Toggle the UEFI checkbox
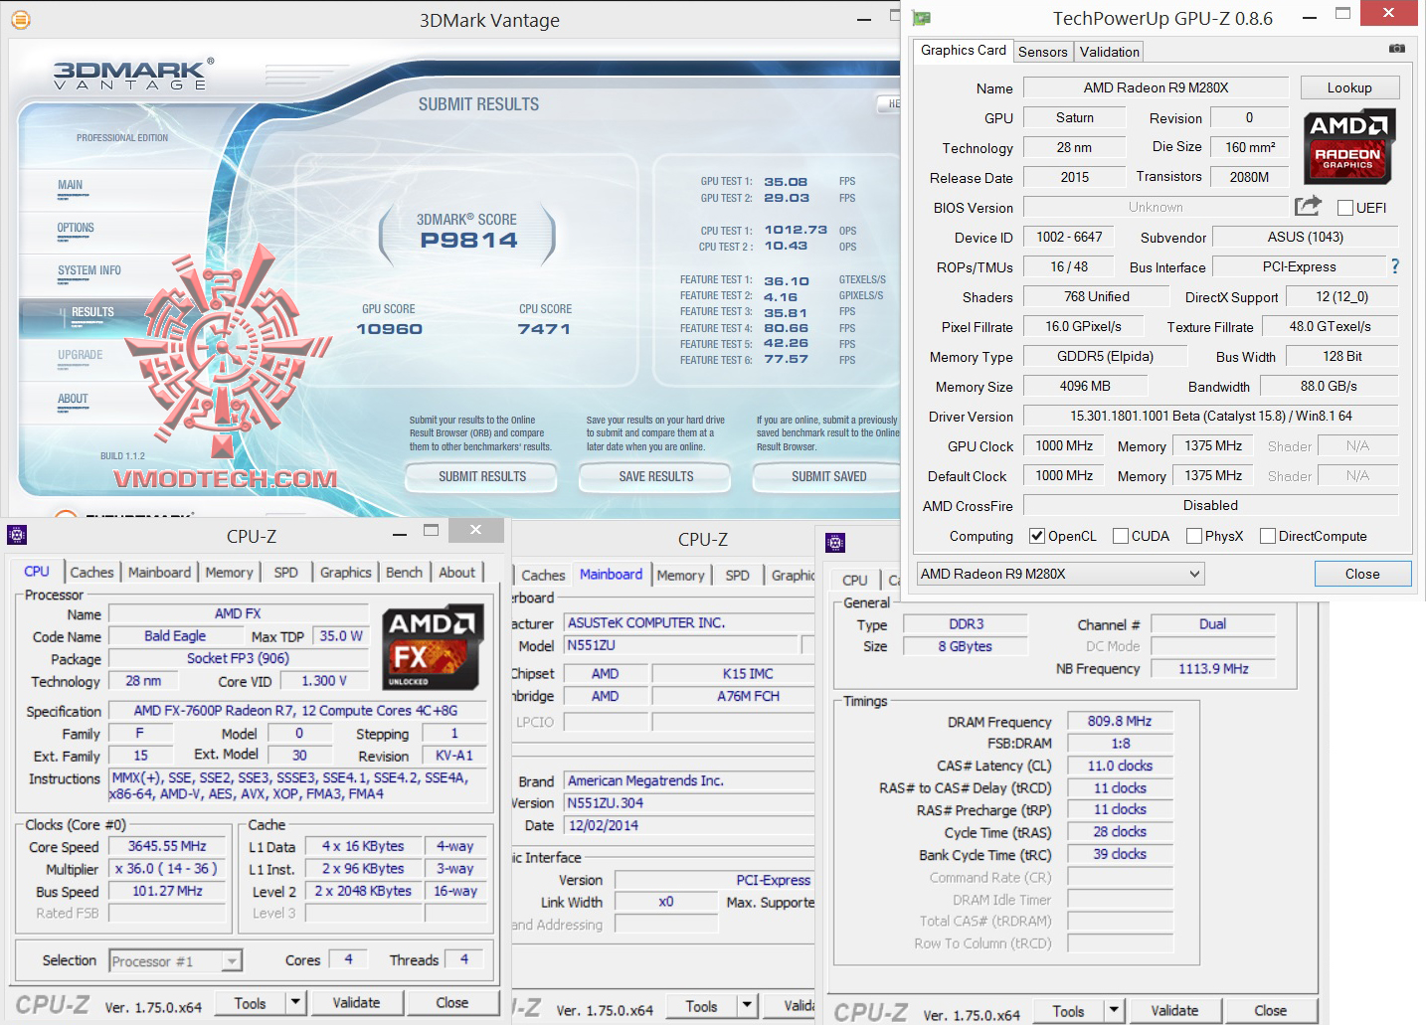 click(1345, 208)
